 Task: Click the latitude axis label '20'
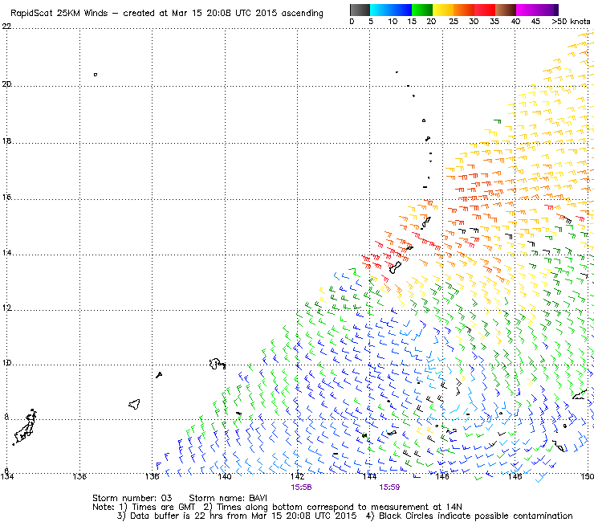[6, 84]
